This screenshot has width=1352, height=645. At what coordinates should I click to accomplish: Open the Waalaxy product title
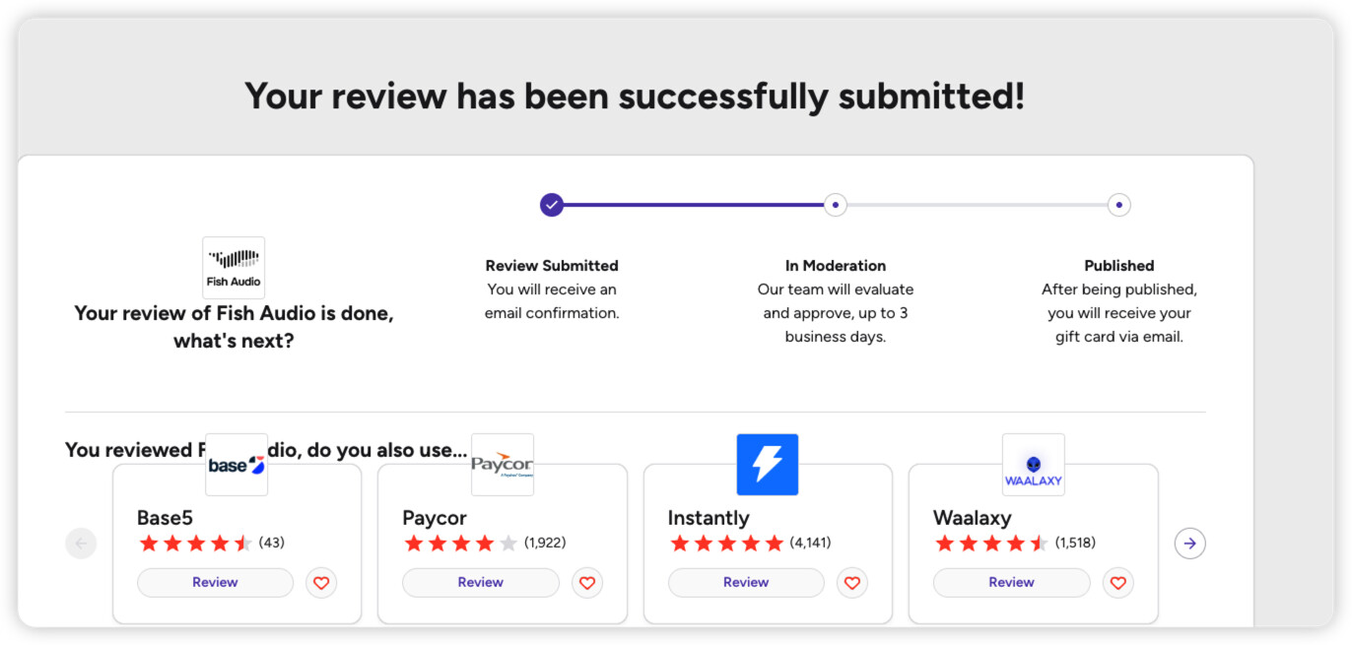tap(971, 518)
